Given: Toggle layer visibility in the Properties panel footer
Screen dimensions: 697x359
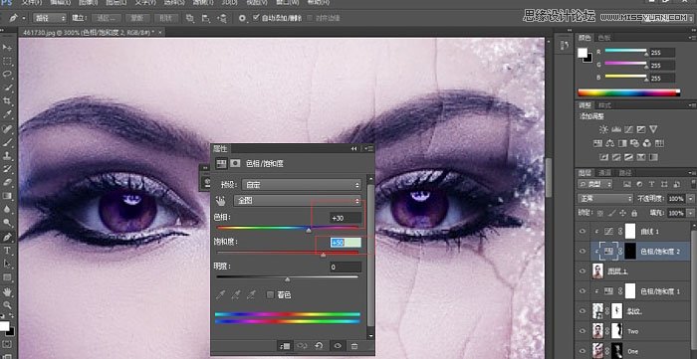Looking at the screenshot, I should click(338, 346).
